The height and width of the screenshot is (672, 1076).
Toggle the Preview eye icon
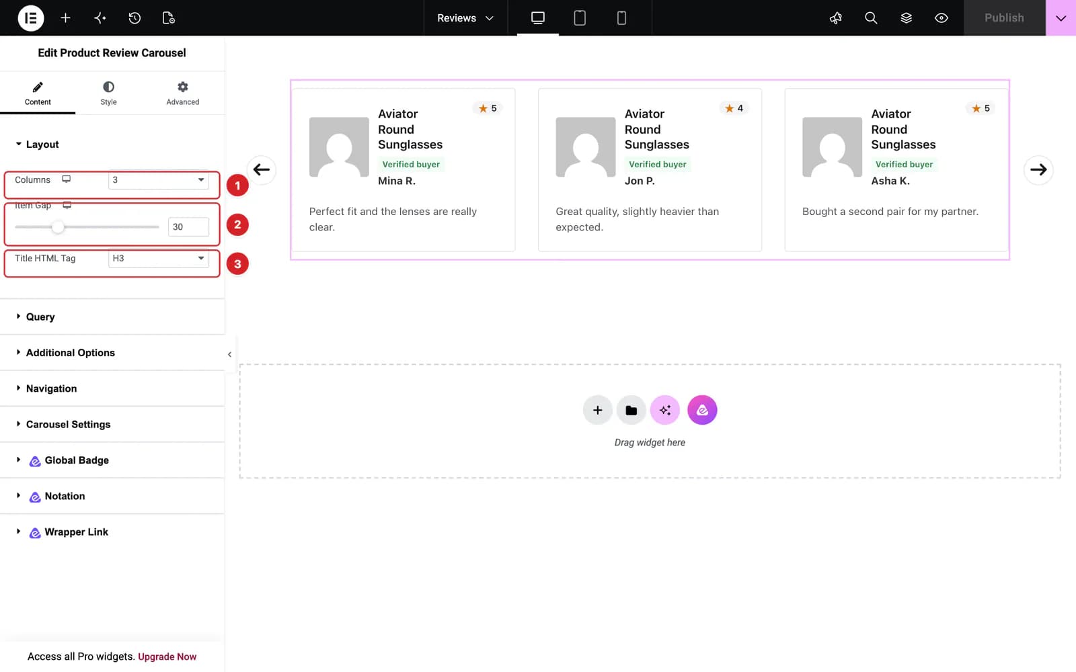(941, 18)
